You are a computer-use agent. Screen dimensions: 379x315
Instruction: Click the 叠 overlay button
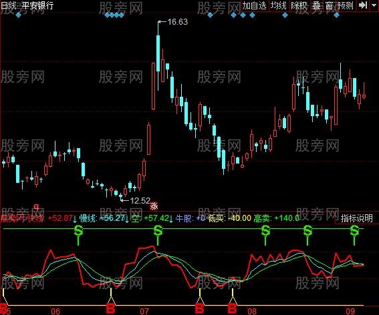(x=316, y=5)
